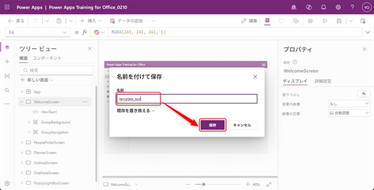Open the YO account avatar
This screenshot has width=374, height=190.
pos(366,7)
